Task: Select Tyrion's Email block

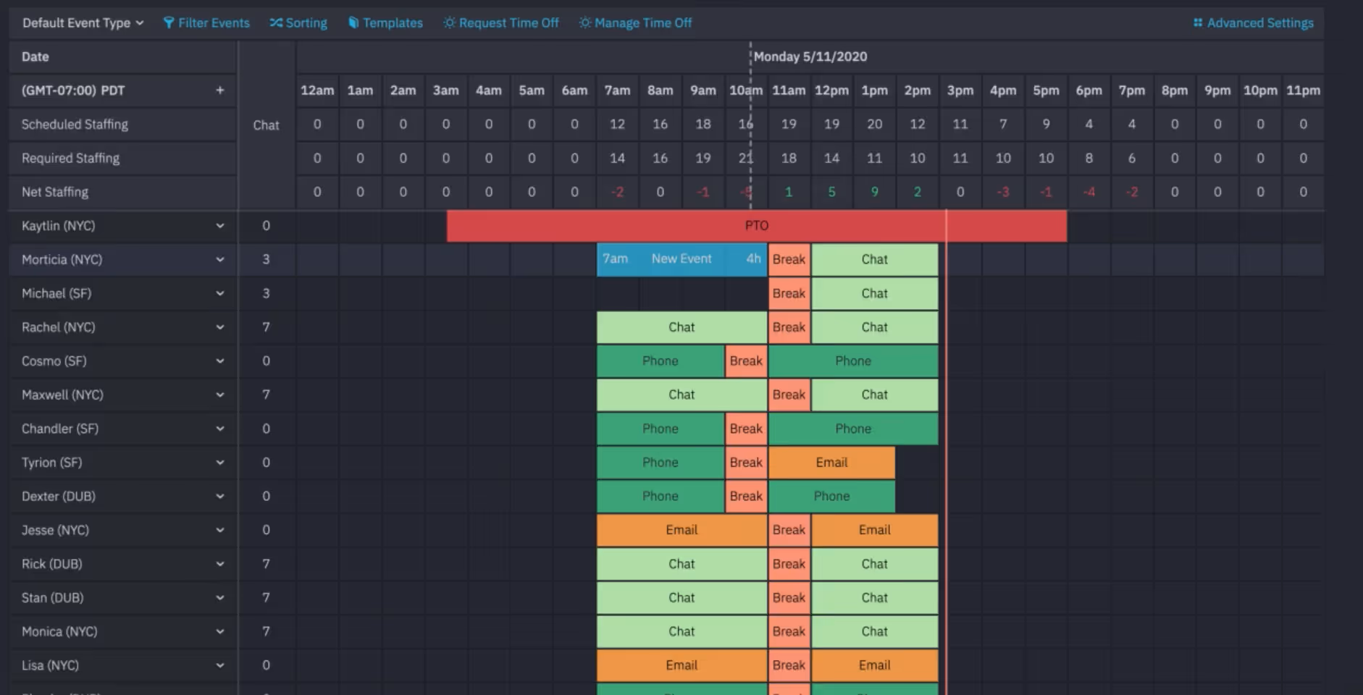Action: click(831, 462)
